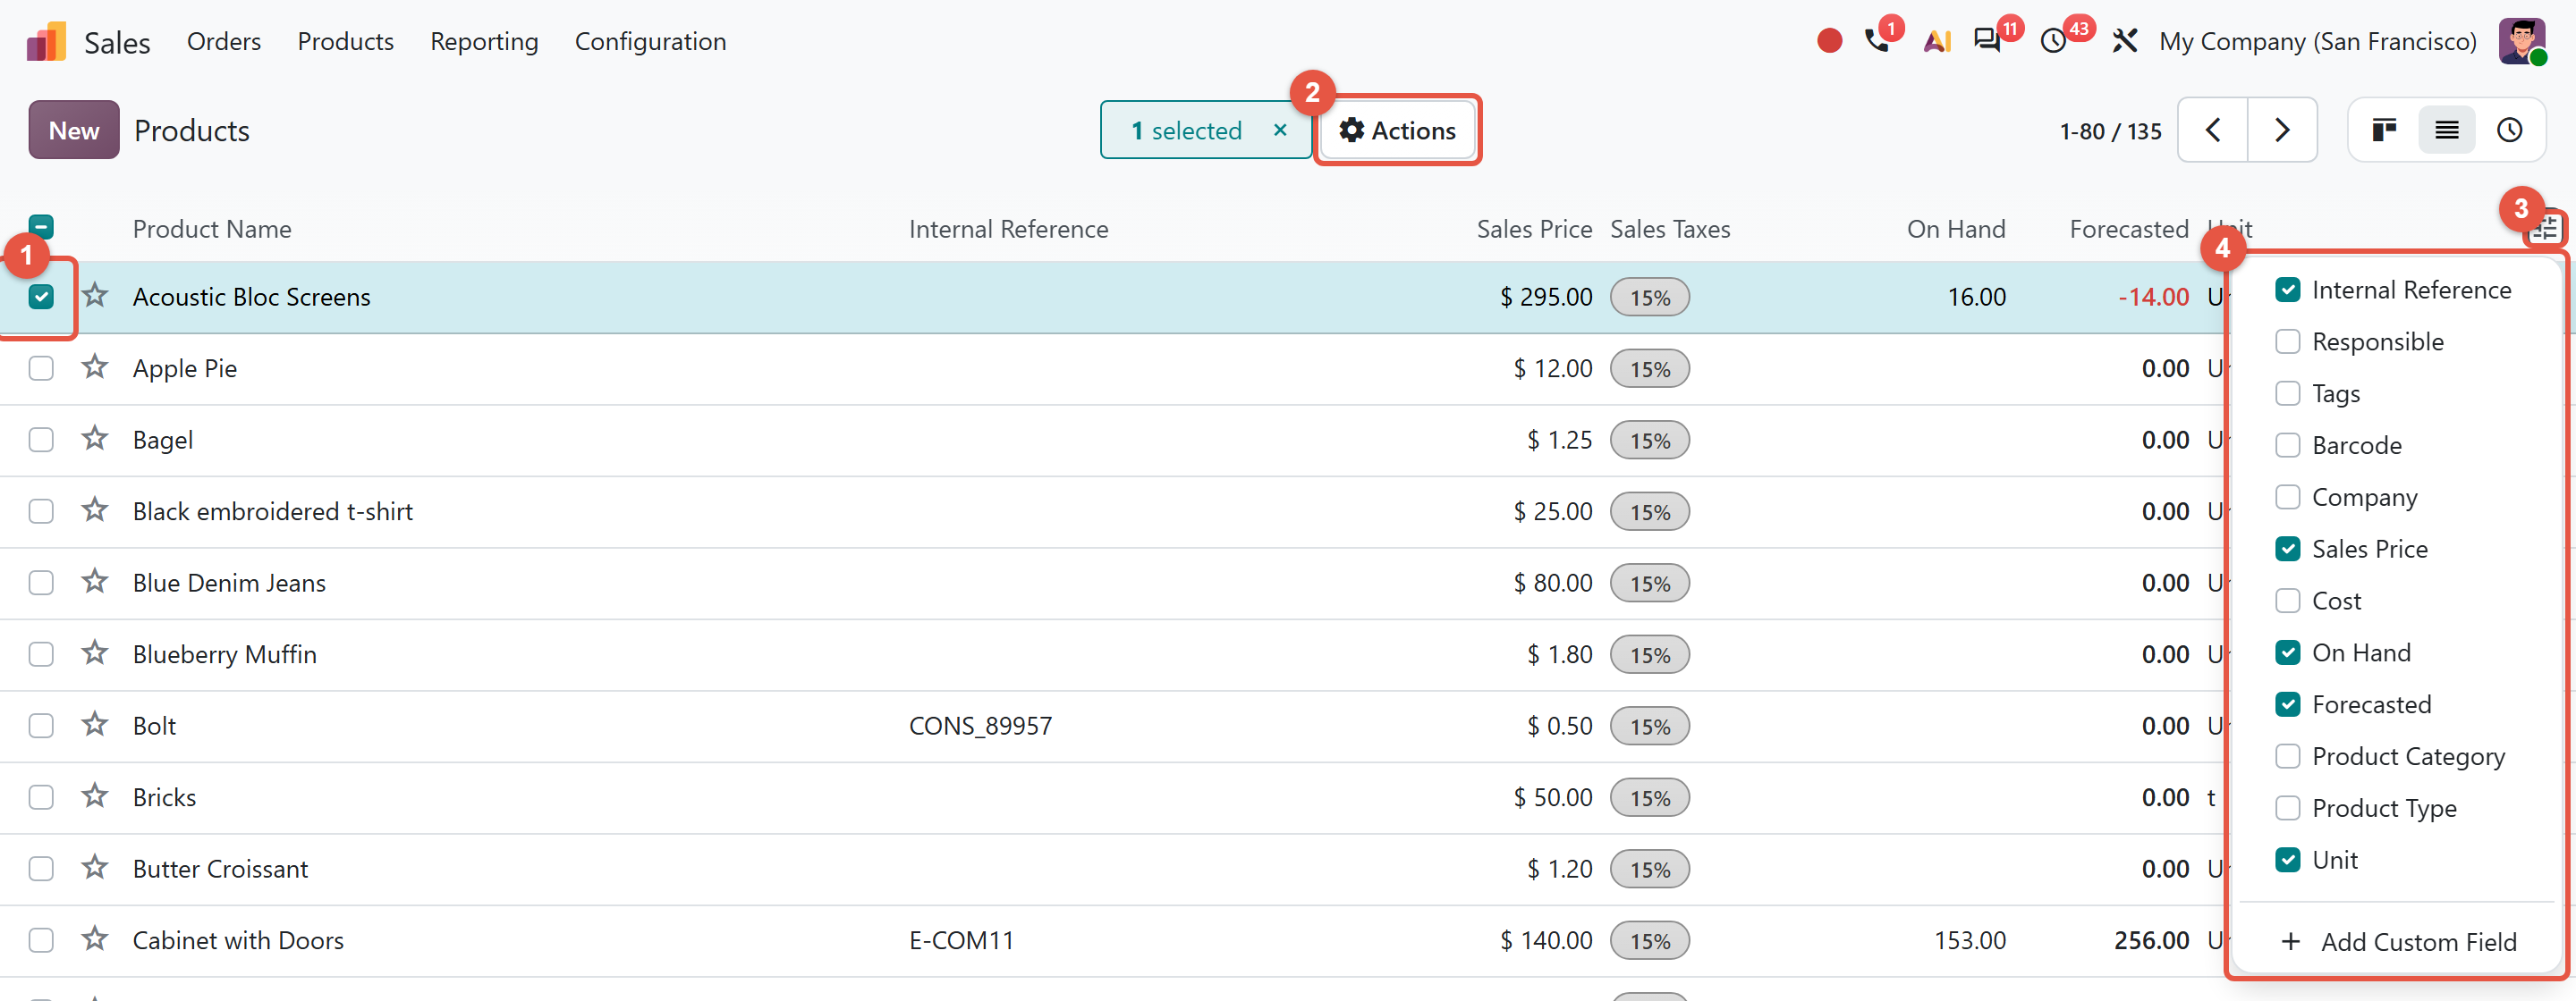Image resolution: width=2576 pixels, height=1001 pixels.
Task: Click the 1-80 / 135 pager range
Action: [2110, 130]
